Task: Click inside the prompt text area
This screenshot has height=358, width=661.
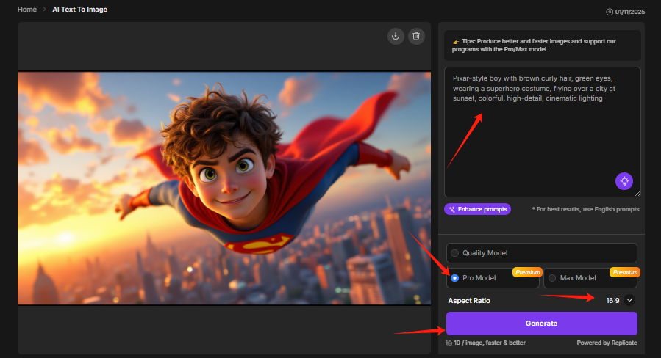Action: pyautogui.click(x=541, y=139)
